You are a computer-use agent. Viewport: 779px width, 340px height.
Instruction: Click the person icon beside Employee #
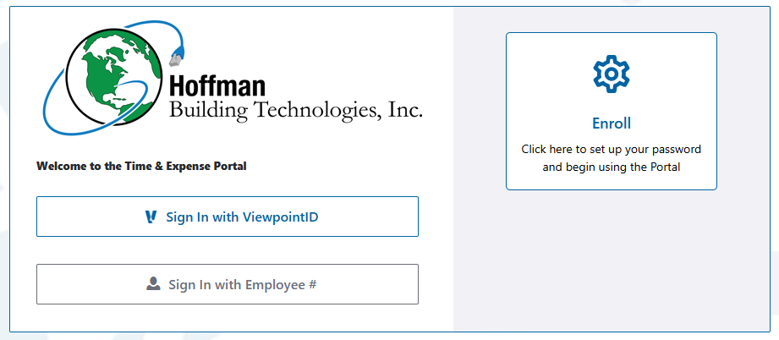point(153,284)
